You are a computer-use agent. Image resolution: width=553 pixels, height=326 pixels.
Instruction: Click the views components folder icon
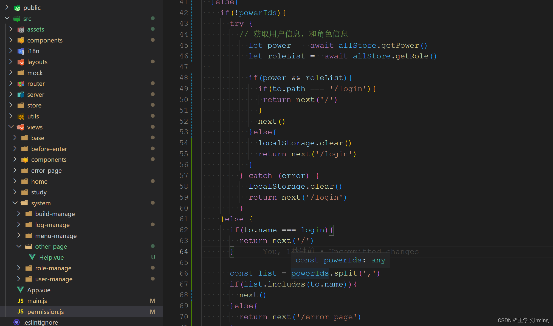25,160
